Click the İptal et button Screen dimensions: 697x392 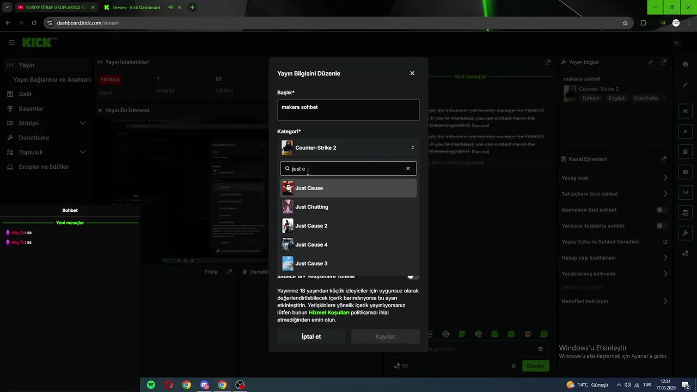[311, 336]
